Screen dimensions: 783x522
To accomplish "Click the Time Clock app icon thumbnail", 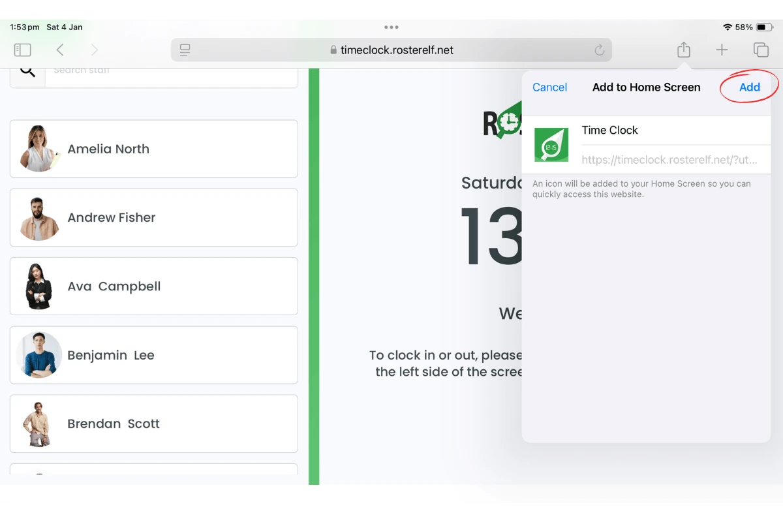I will [551, 145].
